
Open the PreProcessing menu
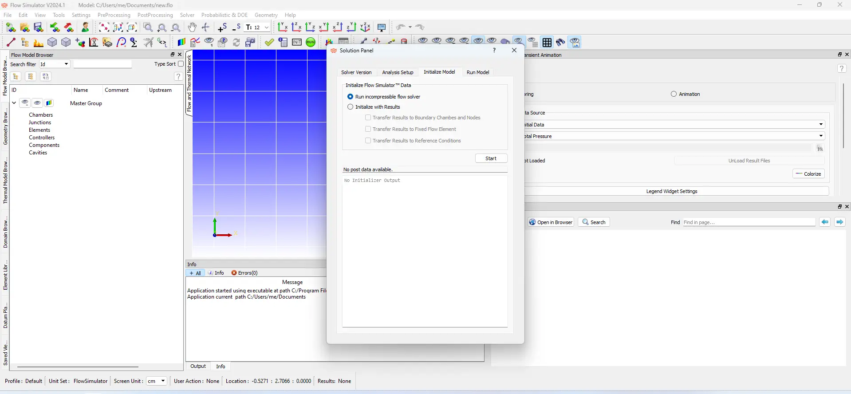click(114, 15)
